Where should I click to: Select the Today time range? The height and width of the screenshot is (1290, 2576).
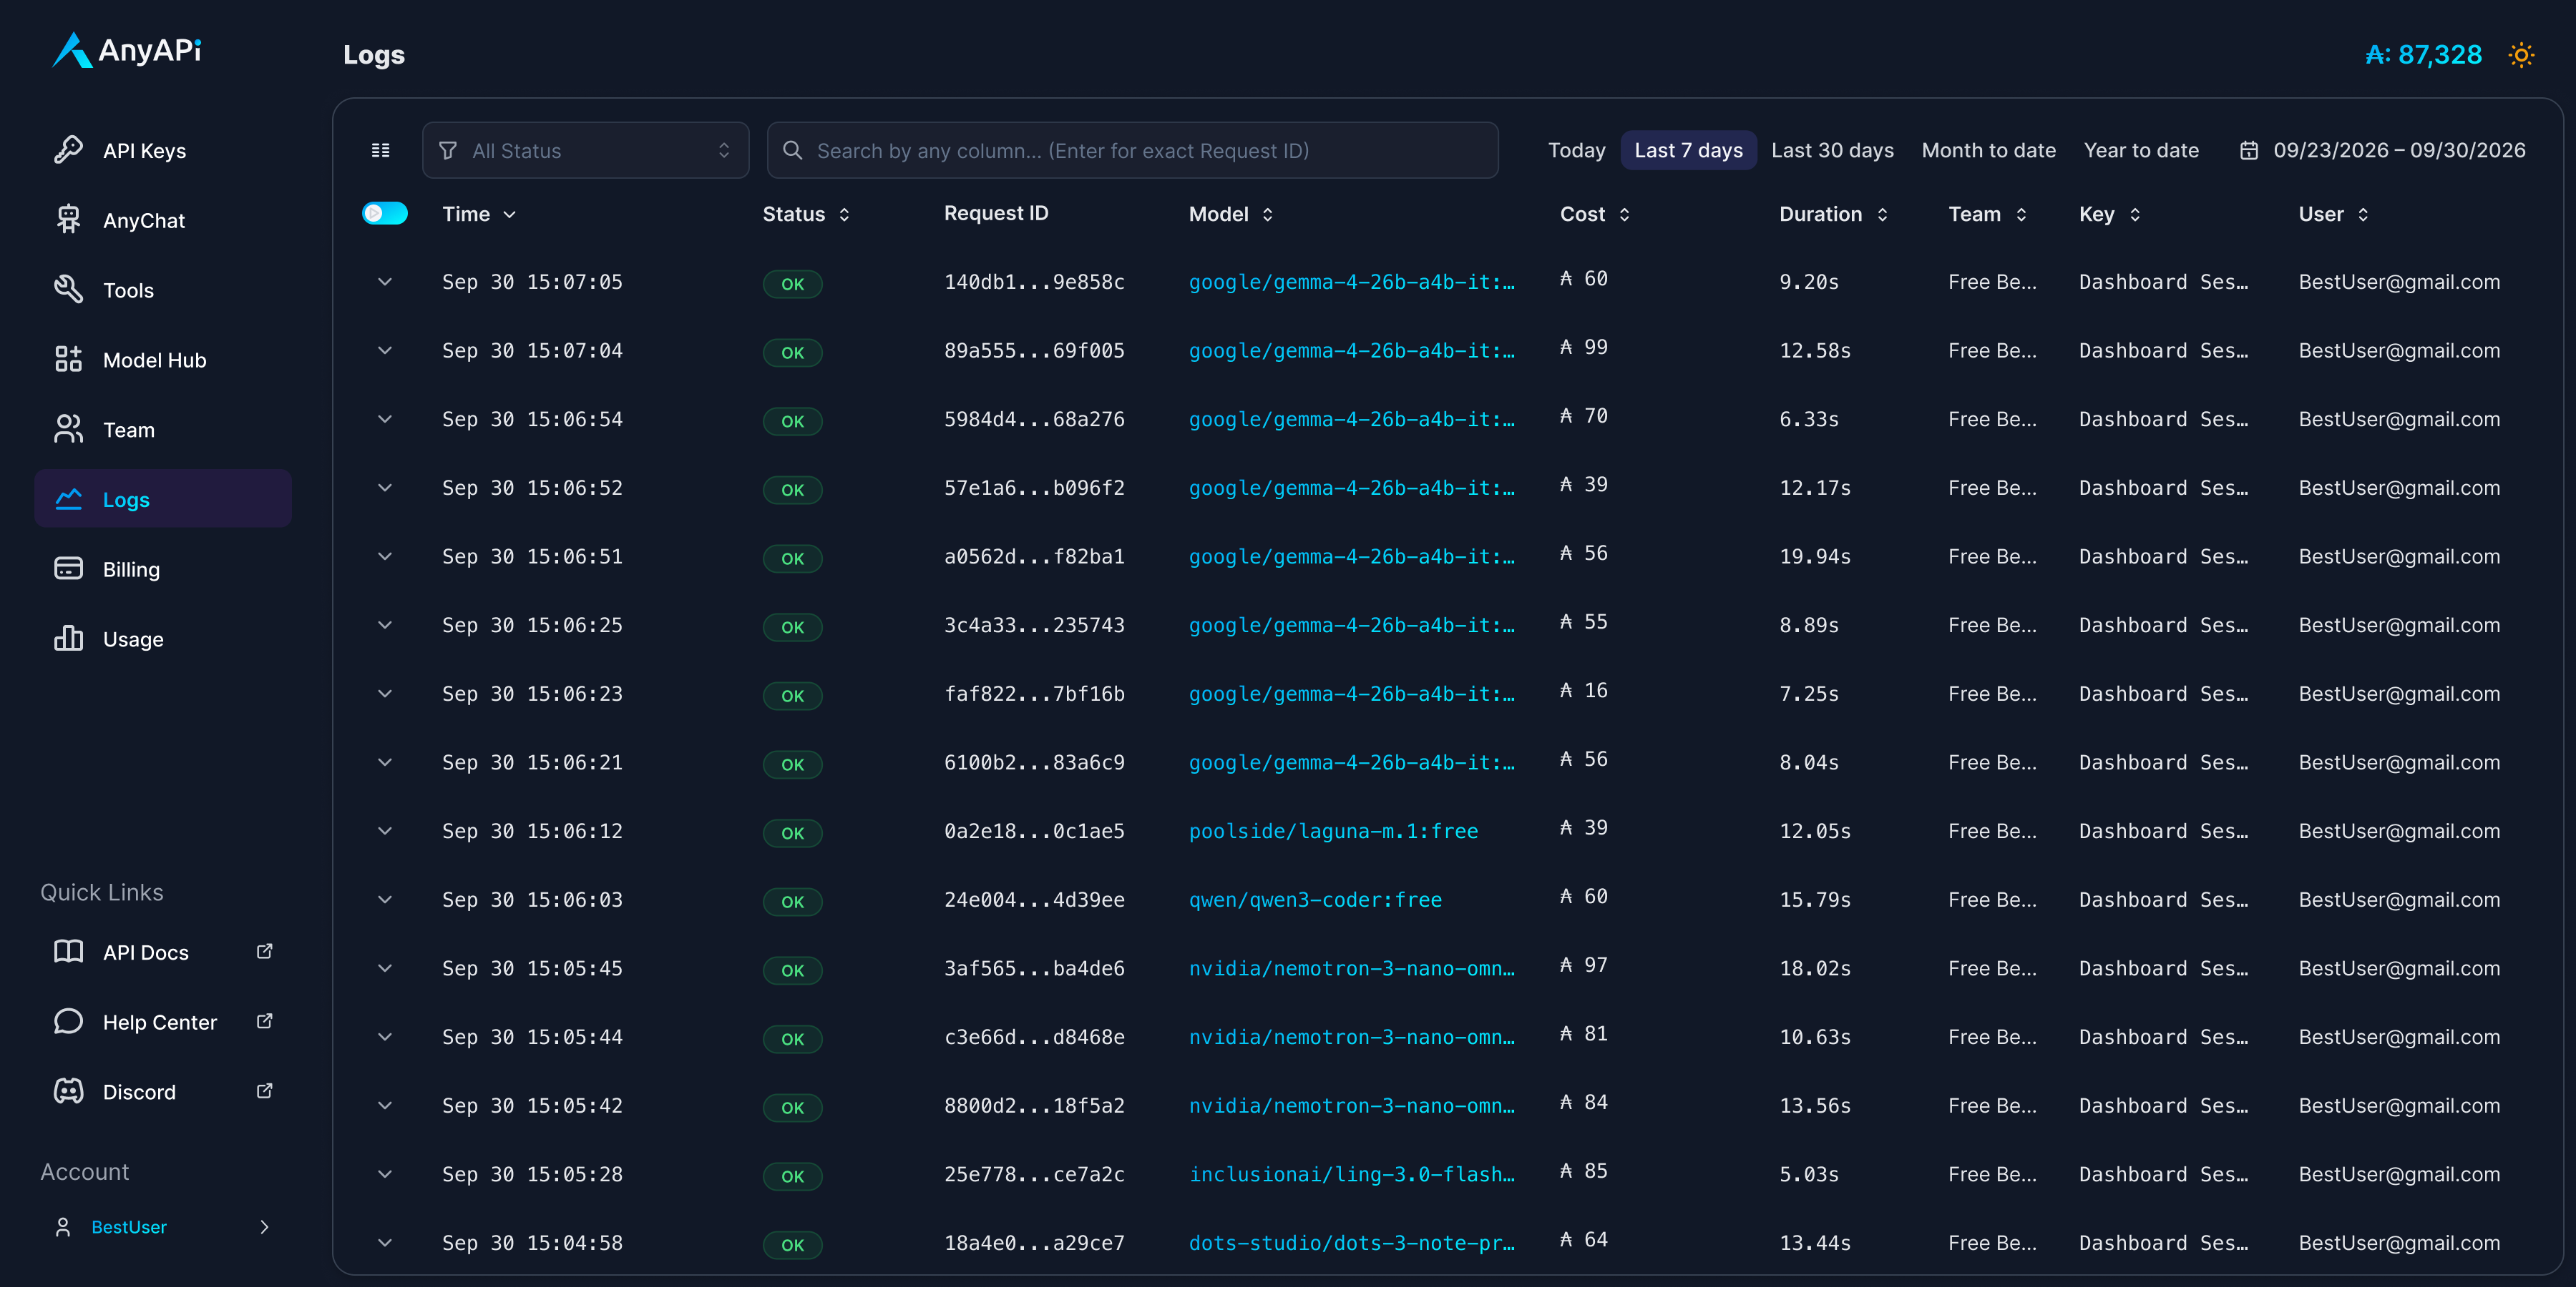coord(1576,151)
